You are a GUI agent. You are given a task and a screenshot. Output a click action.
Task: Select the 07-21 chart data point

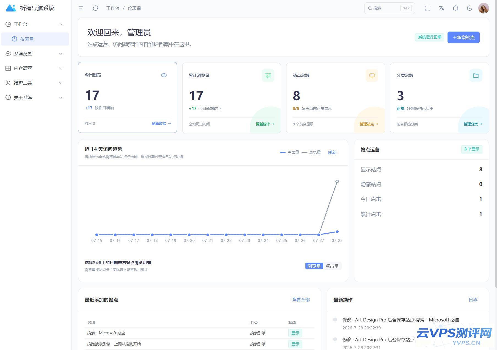tap(208, 235)
